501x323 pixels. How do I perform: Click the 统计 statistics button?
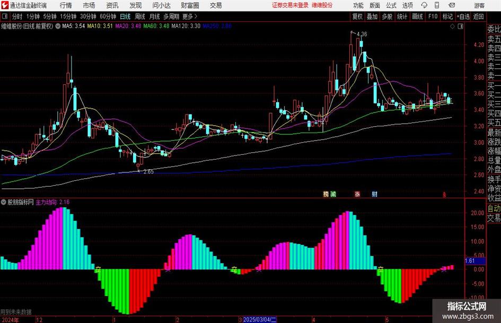[x=402, y=16]
